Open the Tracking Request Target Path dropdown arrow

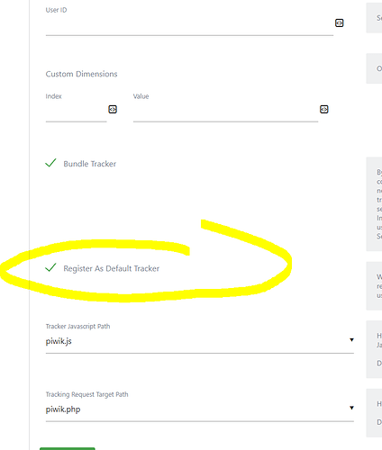click(x=351, y=408)
